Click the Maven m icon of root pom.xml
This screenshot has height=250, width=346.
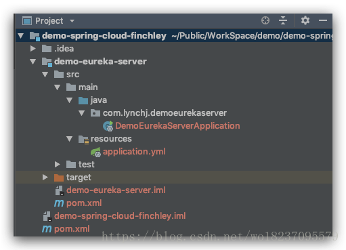click(x=47, y=229)
